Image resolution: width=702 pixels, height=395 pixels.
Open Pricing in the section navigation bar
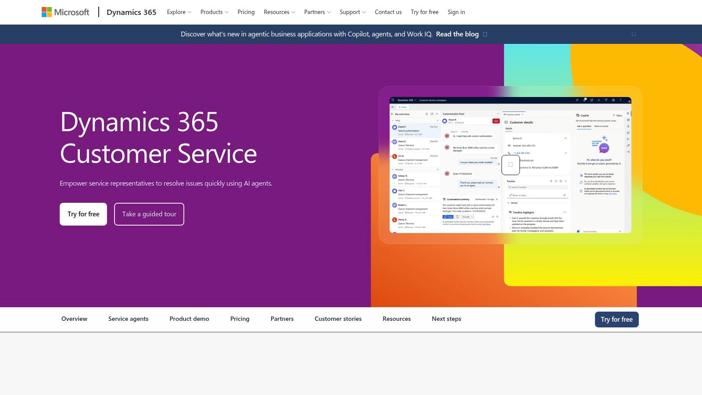pyautogui.click(x=240, y=319)
